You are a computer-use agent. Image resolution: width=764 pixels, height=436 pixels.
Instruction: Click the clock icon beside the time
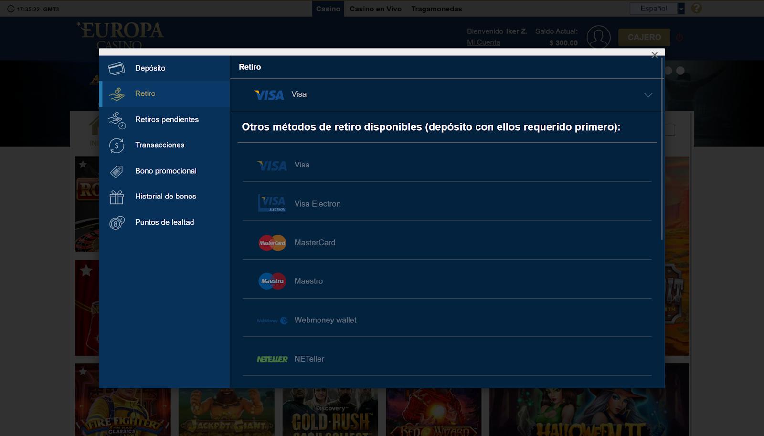[x=11, y=9]
